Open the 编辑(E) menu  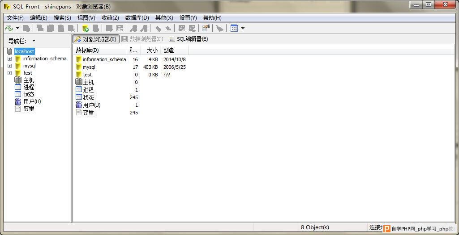click(39, 18)
